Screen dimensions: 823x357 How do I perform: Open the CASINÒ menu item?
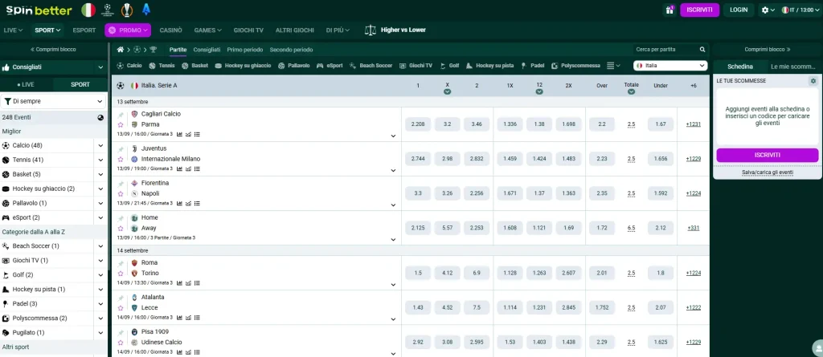[171, 30]
